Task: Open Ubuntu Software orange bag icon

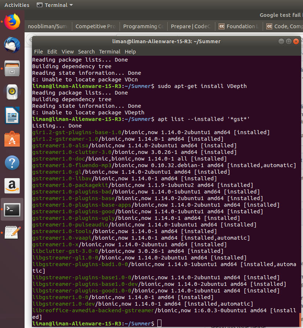Action: point(12,139)
